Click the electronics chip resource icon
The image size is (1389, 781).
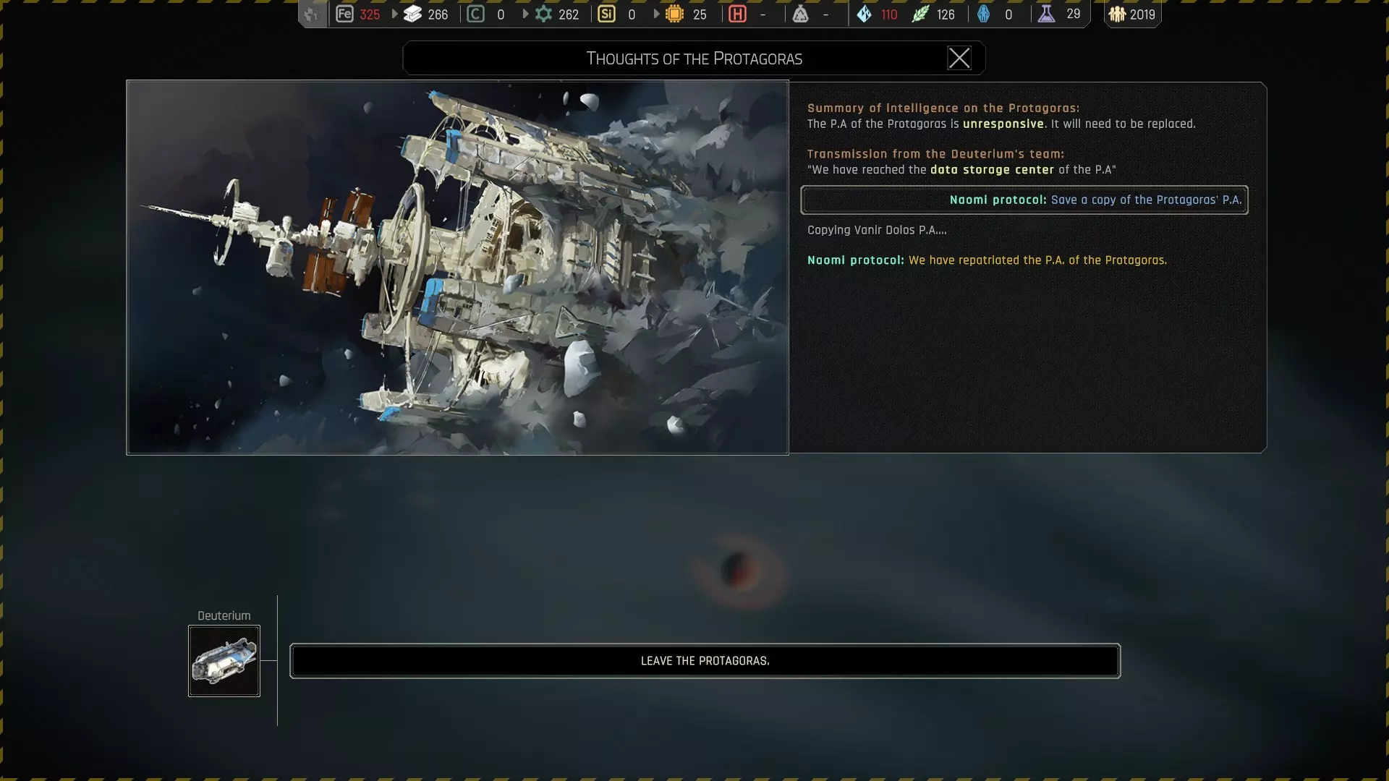674,14
